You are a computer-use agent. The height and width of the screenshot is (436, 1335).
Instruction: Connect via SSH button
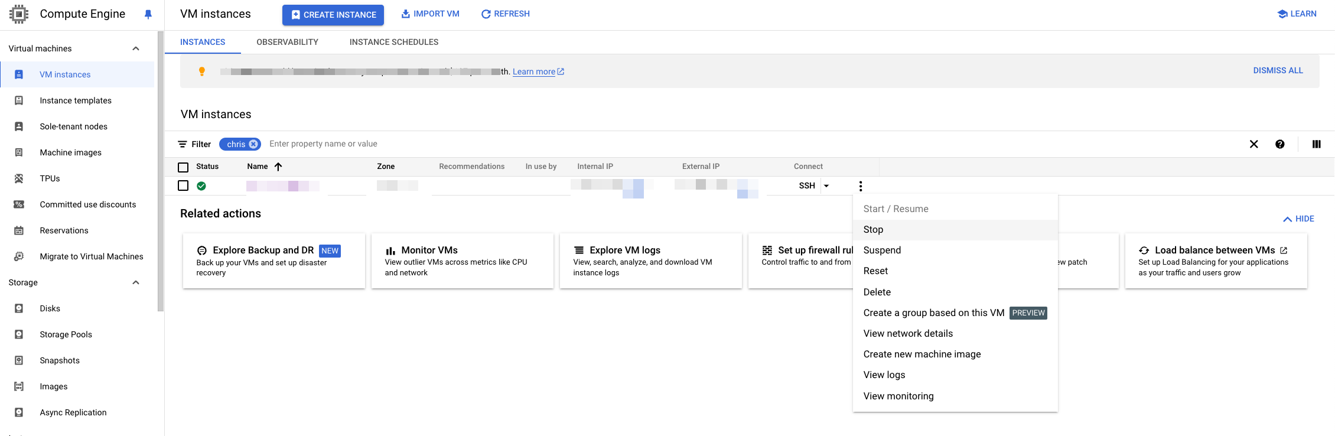(807, 186)
